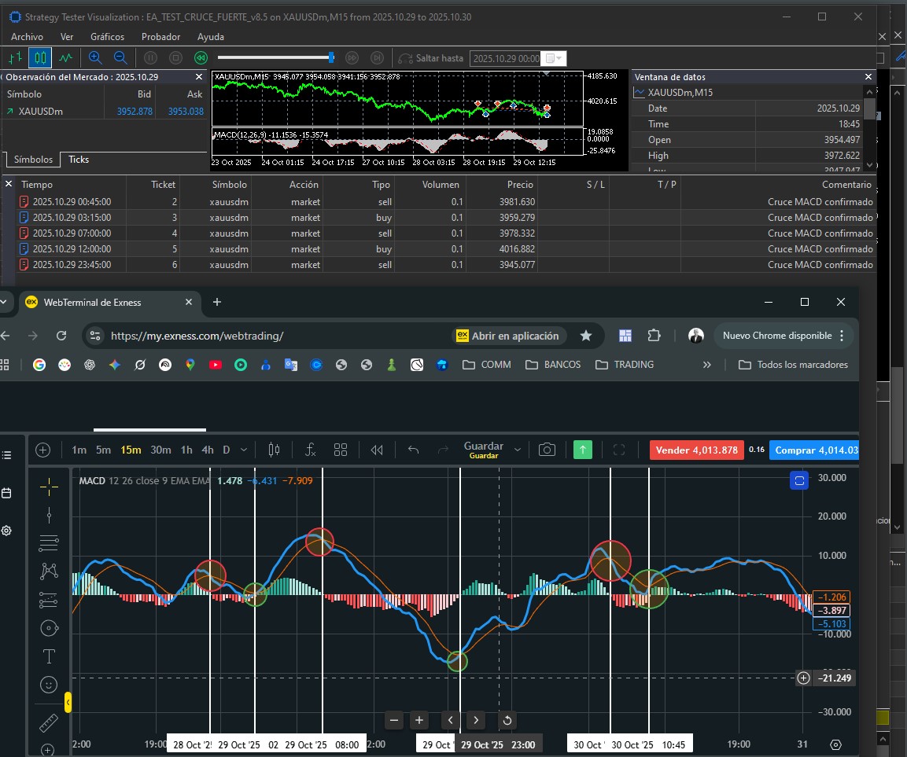Toggle line chart mode in tester
Screen dimensions: 907x757
(65, 57)
